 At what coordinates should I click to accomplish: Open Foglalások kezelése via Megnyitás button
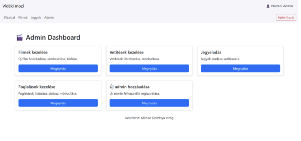(58, 103)
